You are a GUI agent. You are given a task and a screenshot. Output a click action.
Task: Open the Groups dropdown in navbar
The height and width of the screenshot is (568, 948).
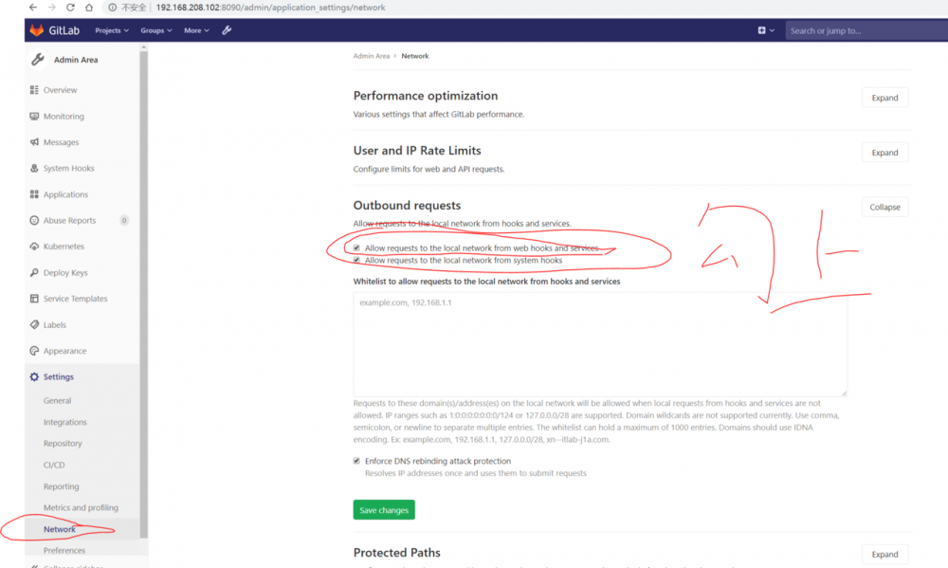coord(155,30)
